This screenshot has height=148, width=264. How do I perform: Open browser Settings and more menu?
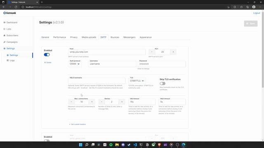260,7
